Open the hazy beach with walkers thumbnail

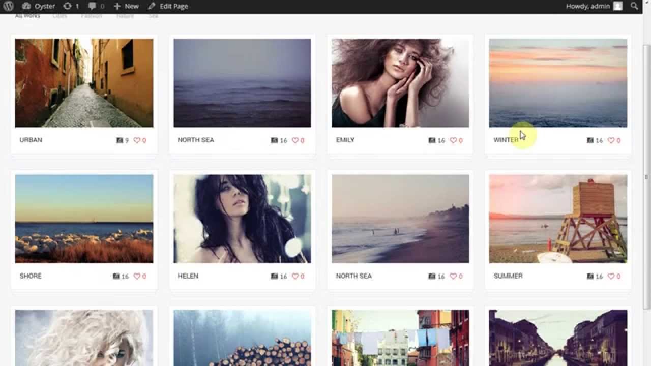pos(400,219)
